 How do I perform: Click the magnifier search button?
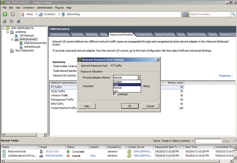coord(234,14)
